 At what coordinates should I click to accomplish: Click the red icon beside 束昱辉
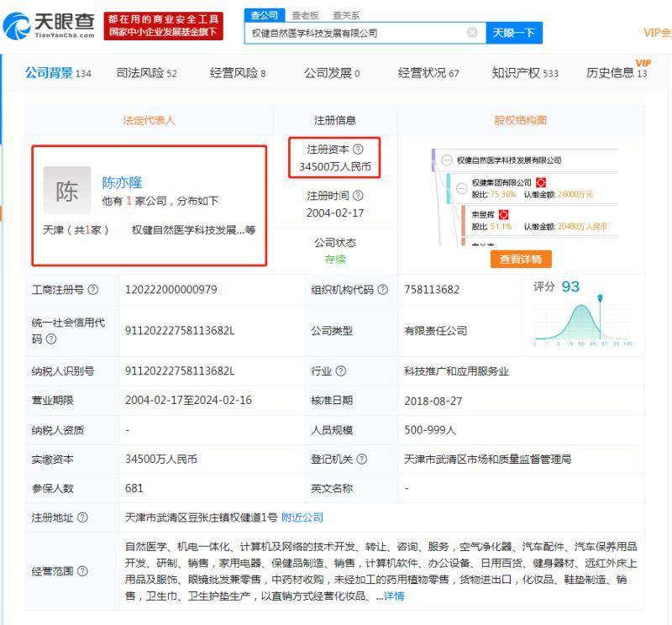click(503, 214)
